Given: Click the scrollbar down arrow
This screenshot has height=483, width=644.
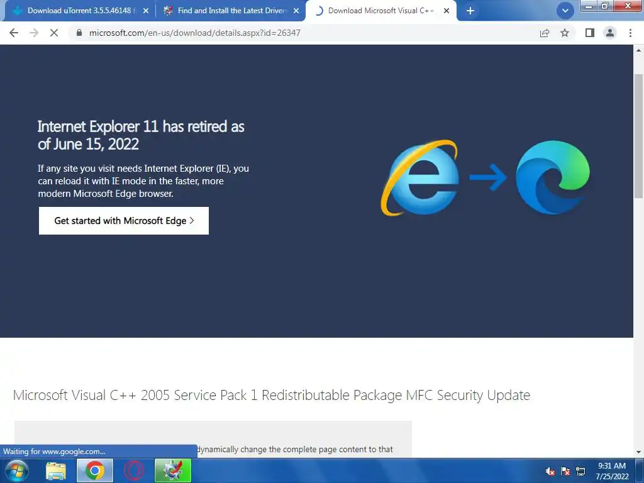Looking at the screenshot, I should [x=638, y=452].
